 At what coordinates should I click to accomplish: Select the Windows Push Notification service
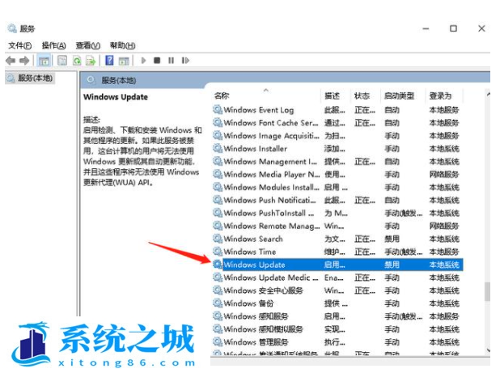(x=337, y=200)
